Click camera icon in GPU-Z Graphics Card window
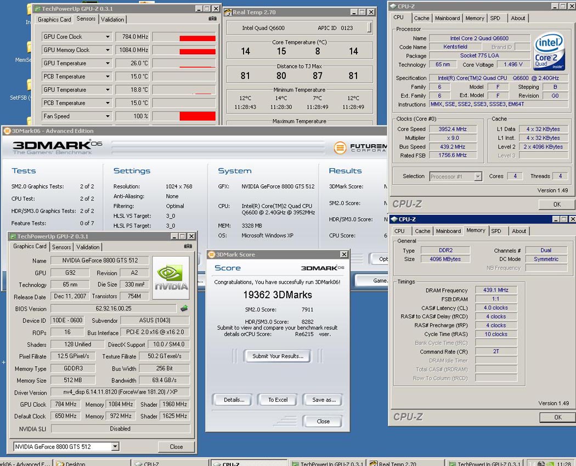 pos(188,246)
